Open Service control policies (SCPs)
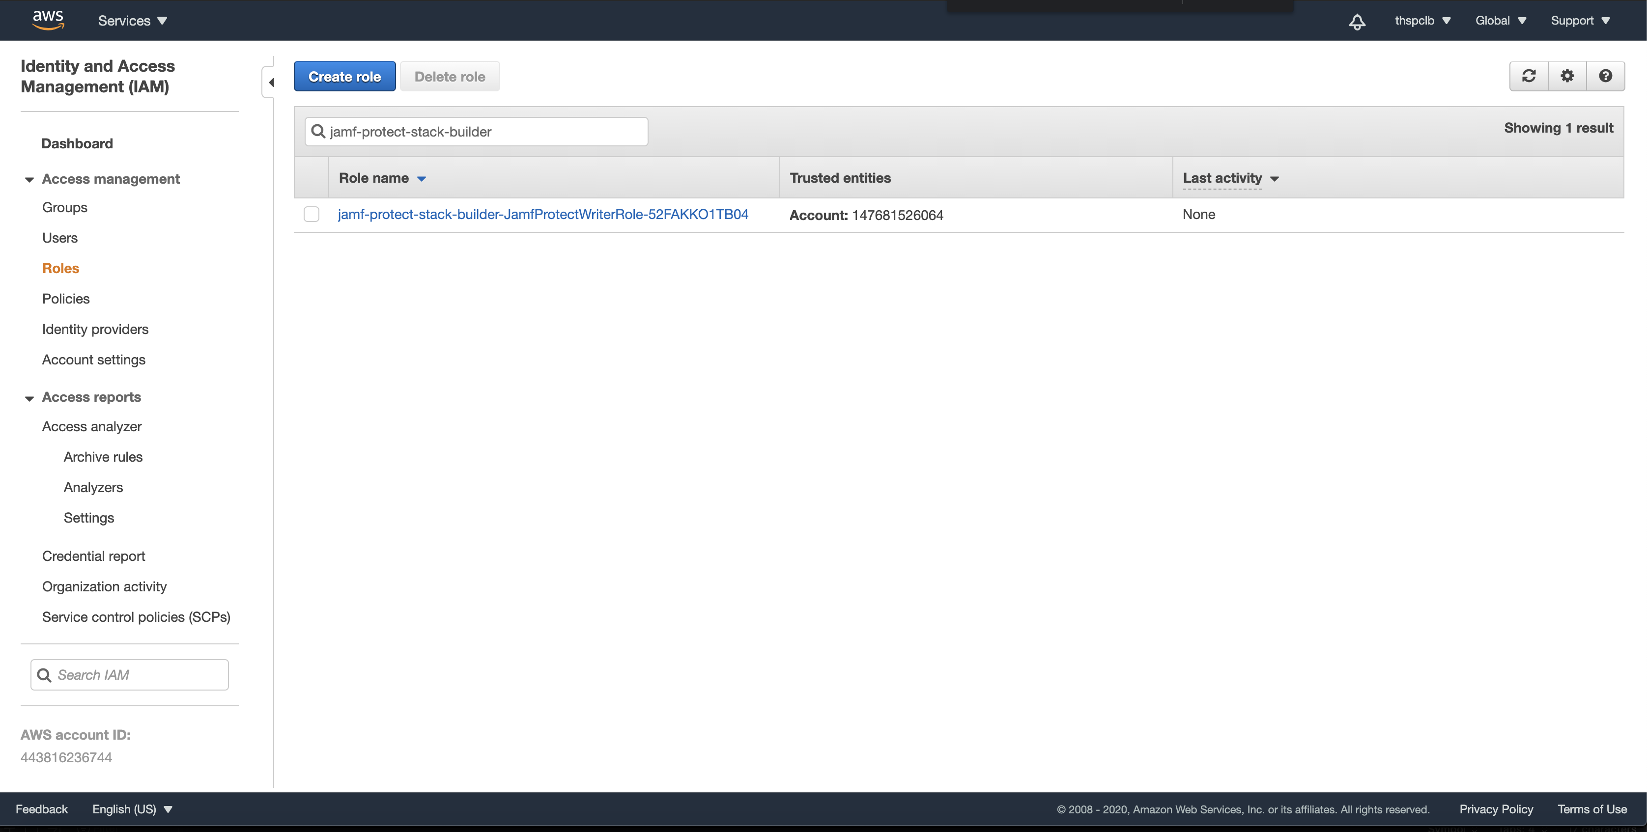 pyautogui.click(x=136, y=617)
